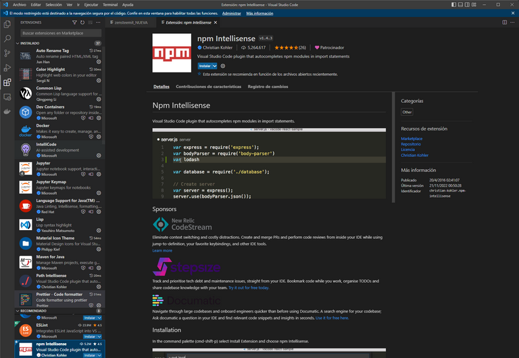Open the Ejecutar menu
Screen dimensions: 519x358
pos(91,5)
